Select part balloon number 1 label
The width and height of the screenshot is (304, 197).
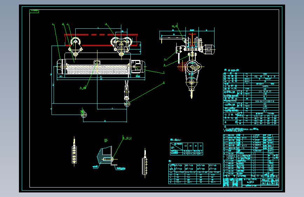pos(53,24)
